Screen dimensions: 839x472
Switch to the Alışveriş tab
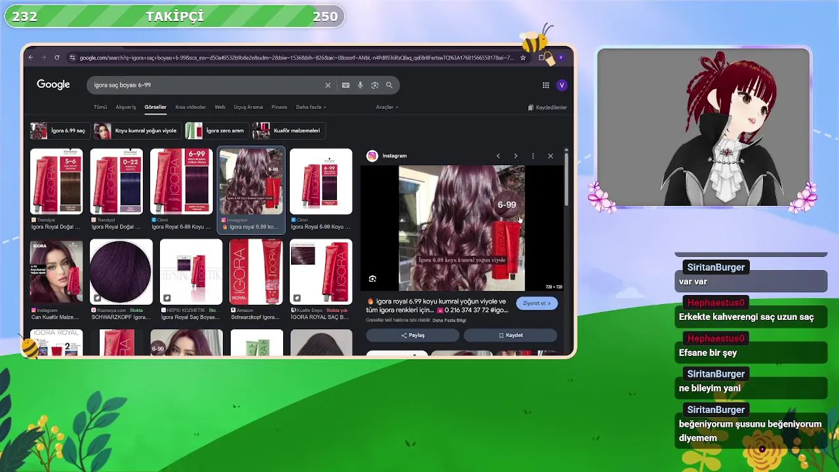point(126,107)
